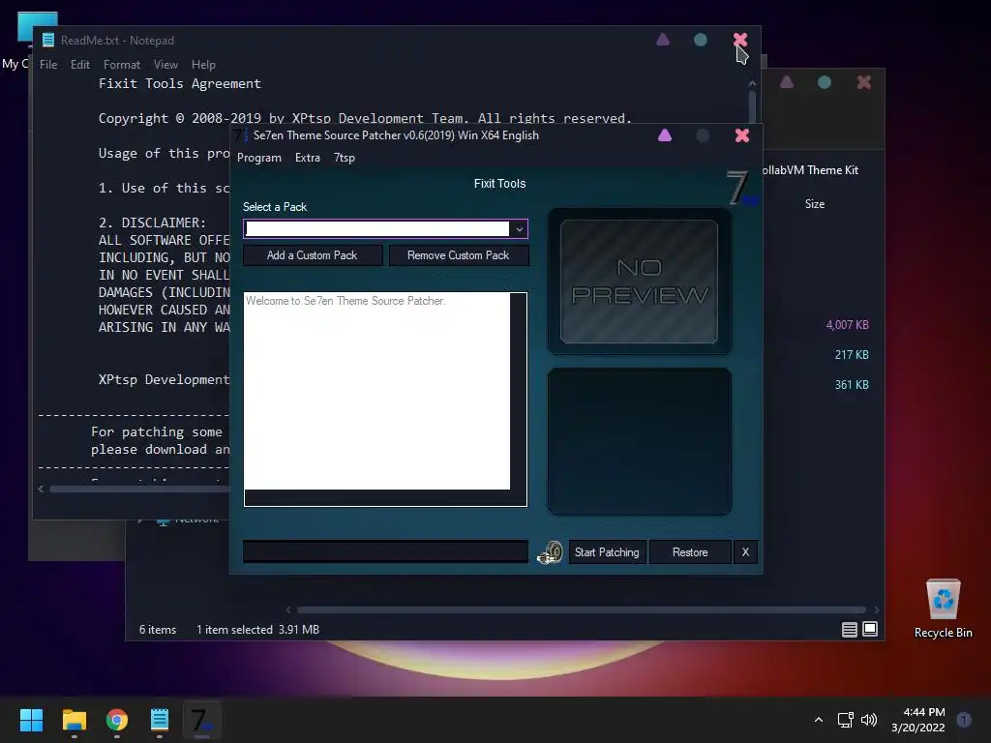Close Se7en Patcher with the pink X
The image size is (991, 743).
(x=742, y=135)
